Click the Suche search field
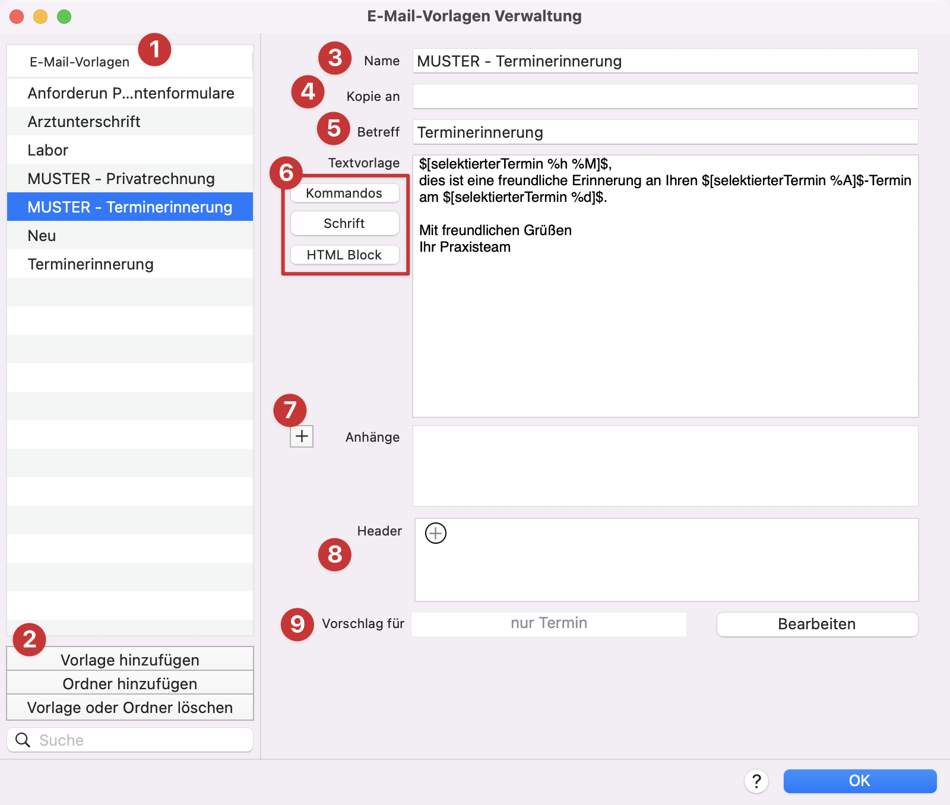 click(130, 740)
